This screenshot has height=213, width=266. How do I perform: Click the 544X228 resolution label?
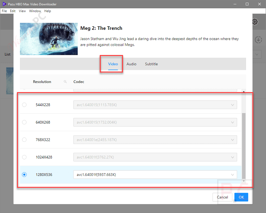coord(43,105)
